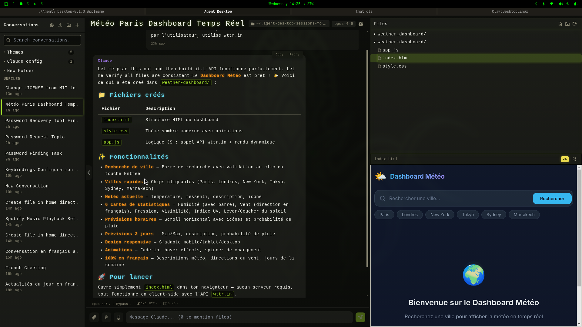Copy Claude's message
The image size is (582, 327).
click(x=279, y=54)
